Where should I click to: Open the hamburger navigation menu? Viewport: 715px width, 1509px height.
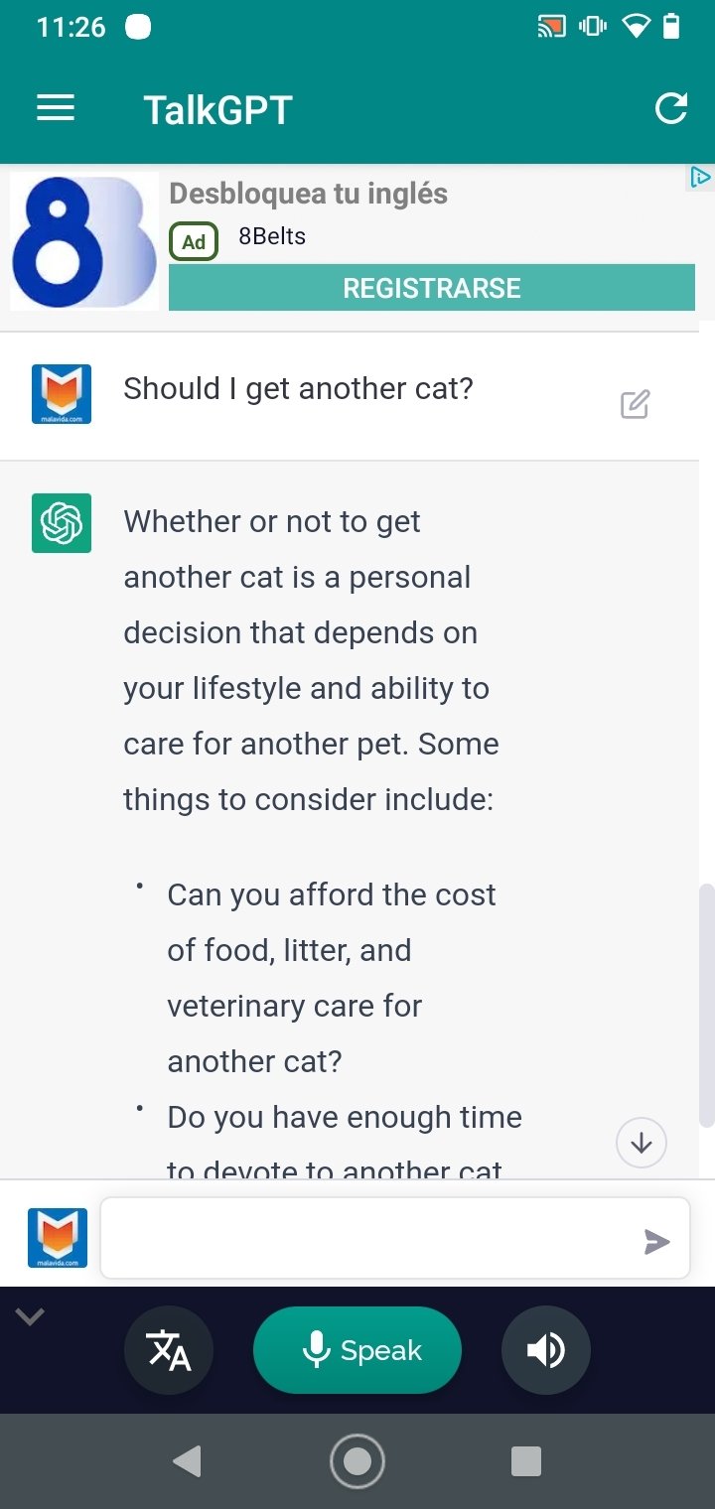click(x=56, y=108)
